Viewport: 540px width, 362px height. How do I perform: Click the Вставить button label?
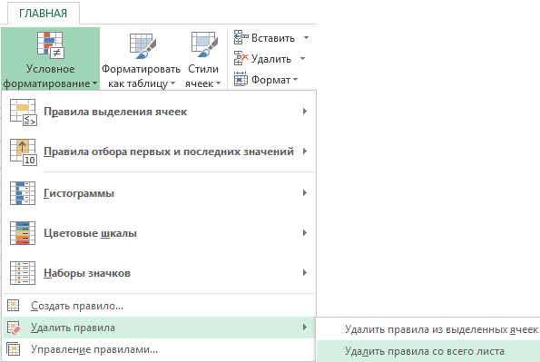coord(273,38)
